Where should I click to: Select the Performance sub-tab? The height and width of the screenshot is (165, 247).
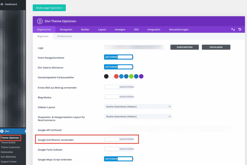[65, 36]
